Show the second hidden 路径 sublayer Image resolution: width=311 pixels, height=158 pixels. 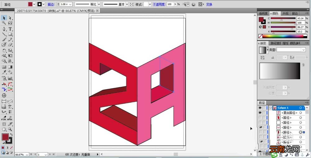point(260,123)
